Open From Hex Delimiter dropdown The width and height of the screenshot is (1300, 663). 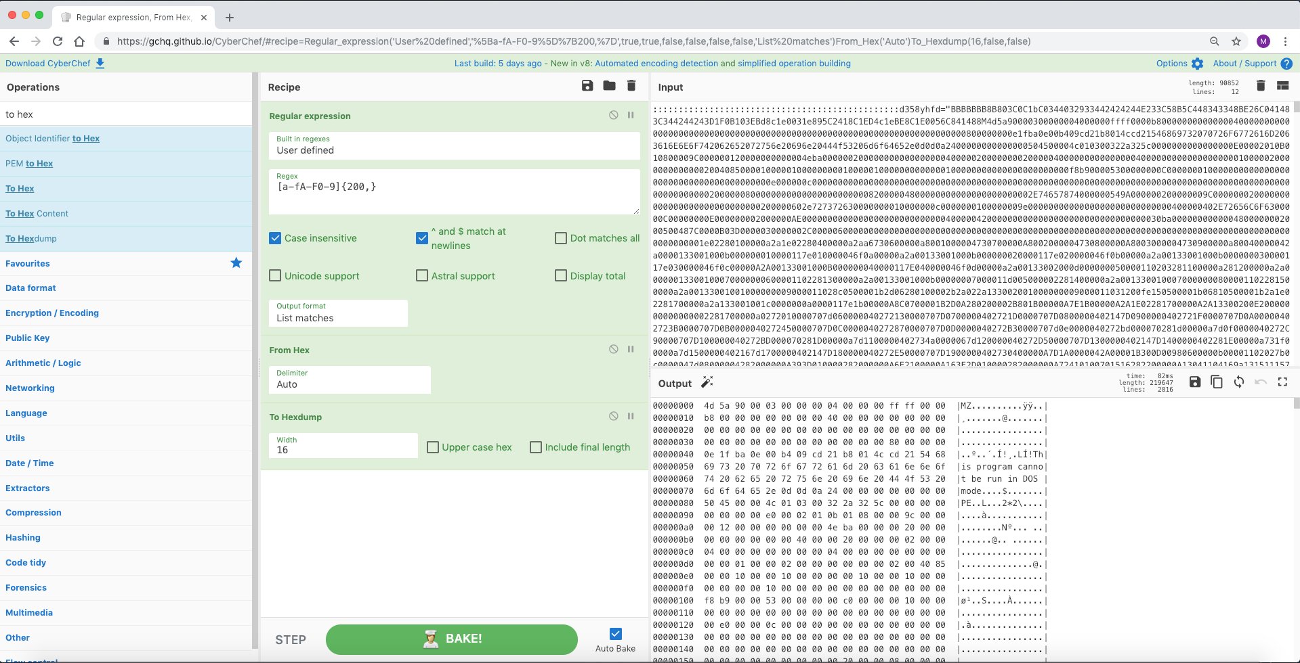350,380
